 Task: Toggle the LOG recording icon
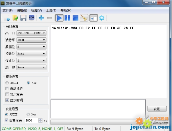(x=32, y=18)
